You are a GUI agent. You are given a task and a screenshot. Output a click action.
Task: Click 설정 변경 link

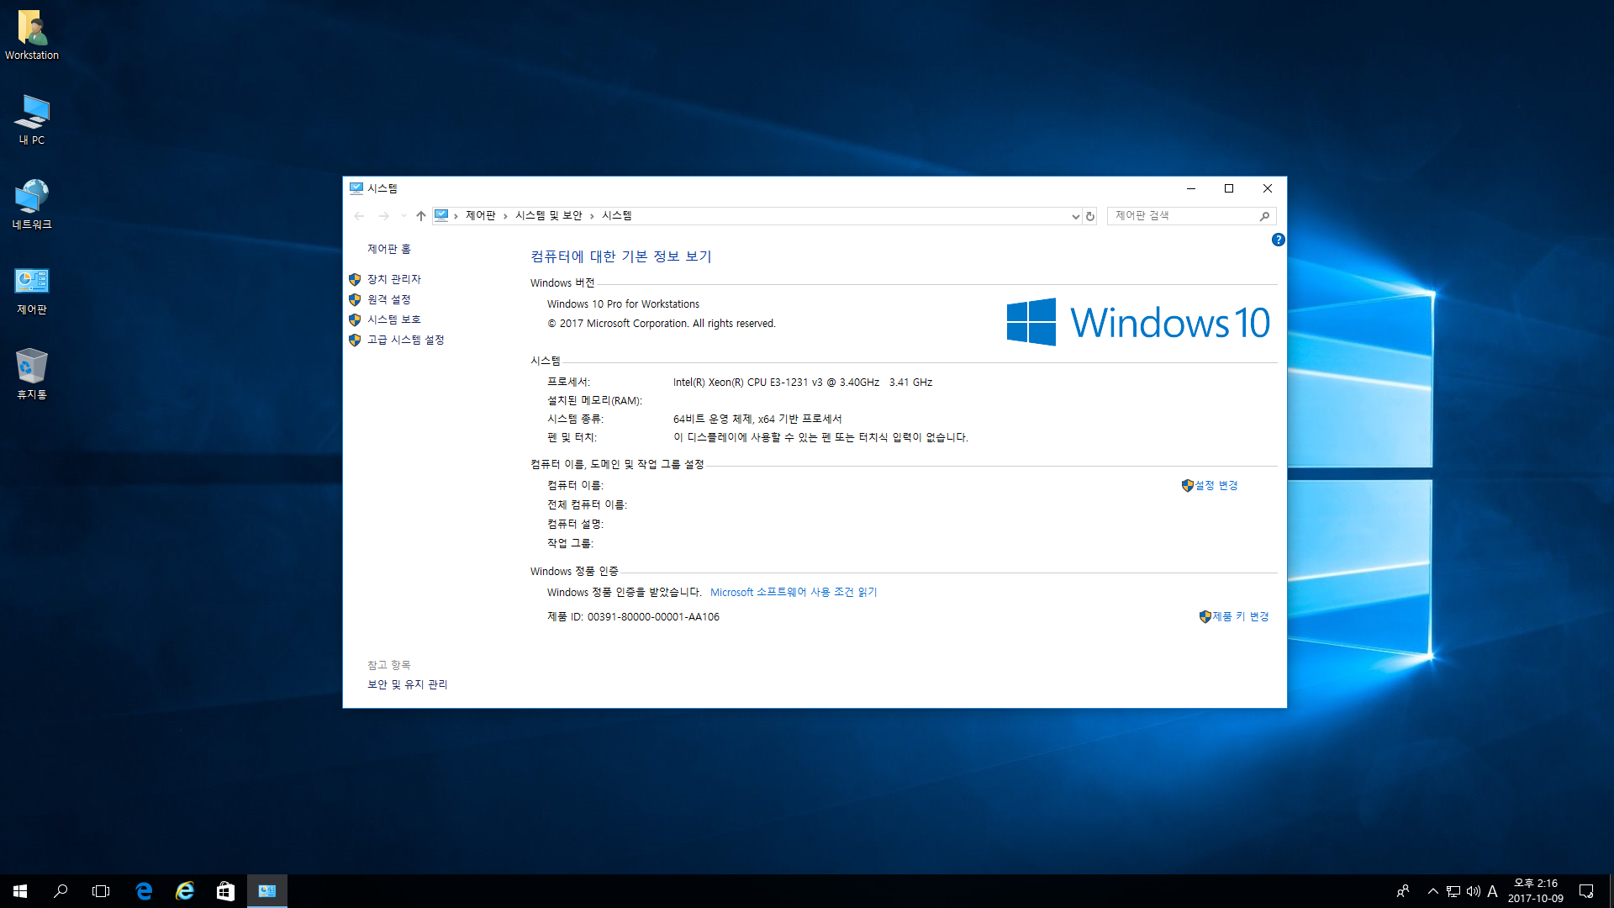(x=1216, y=485)
